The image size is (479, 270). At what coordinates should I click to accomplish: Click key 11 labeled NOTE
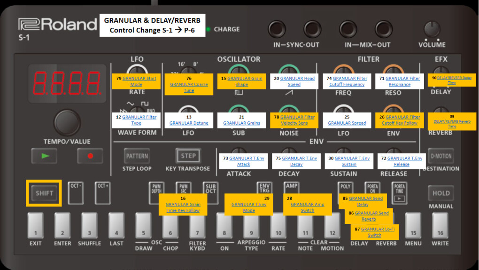coord(305,227)
